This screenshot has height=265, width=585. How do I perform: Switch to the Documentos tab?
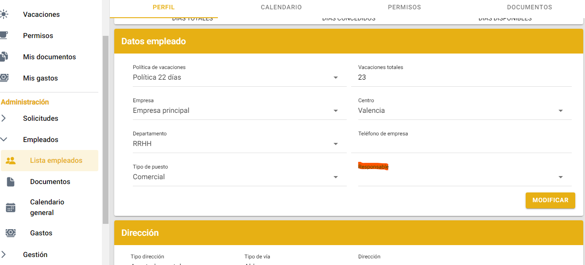tap(529, 7)
